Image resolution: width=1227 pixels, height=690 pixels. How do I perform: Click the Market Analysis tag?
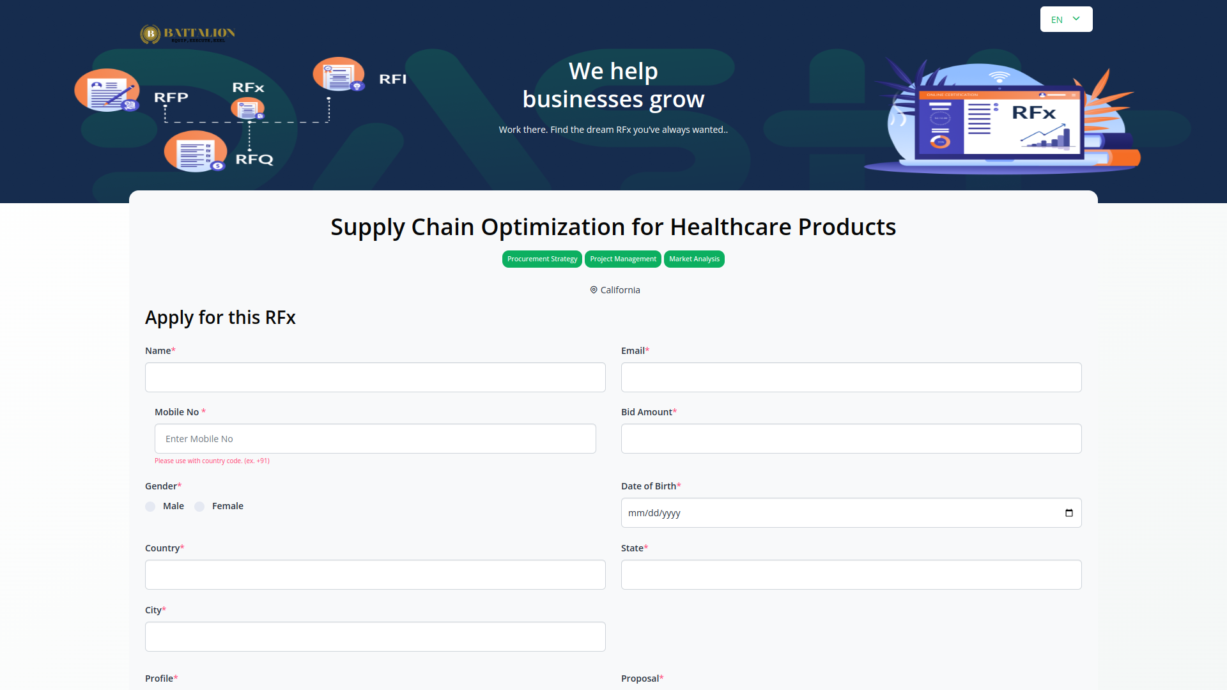694,259
